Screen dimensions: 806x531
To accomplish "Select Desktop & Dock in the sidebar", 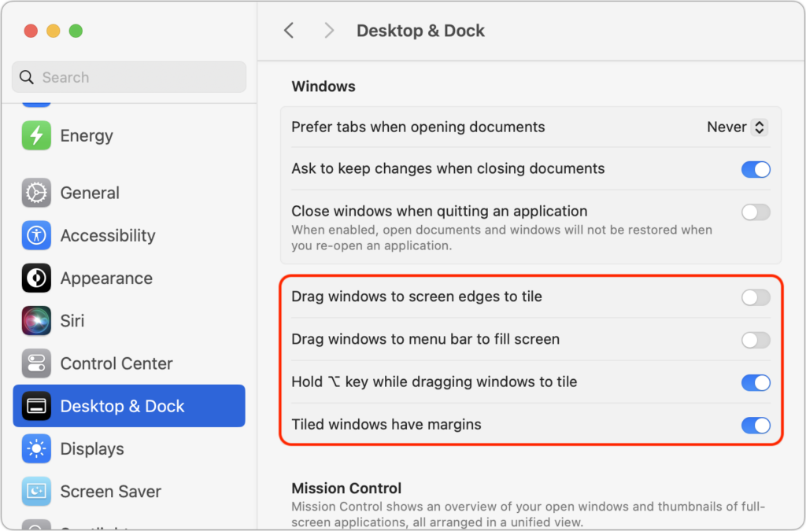I will [x=129, y=406].
